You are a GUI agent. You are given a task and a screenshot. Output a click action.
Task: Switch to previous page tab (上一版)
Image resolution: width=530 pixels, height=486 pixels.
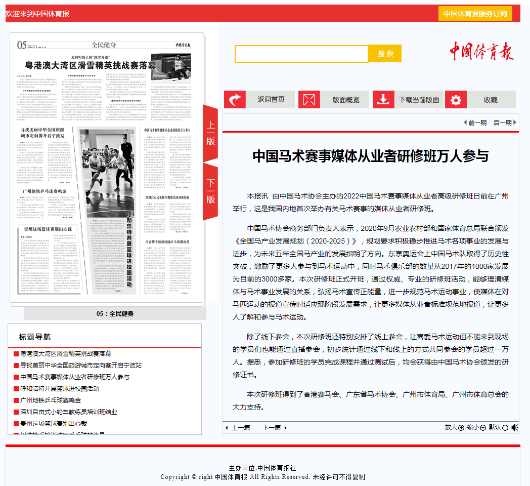[x=210, y=134]
